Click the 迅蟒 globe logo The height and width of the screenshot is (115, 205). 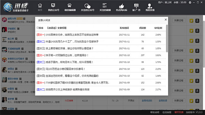pos(8,7)
